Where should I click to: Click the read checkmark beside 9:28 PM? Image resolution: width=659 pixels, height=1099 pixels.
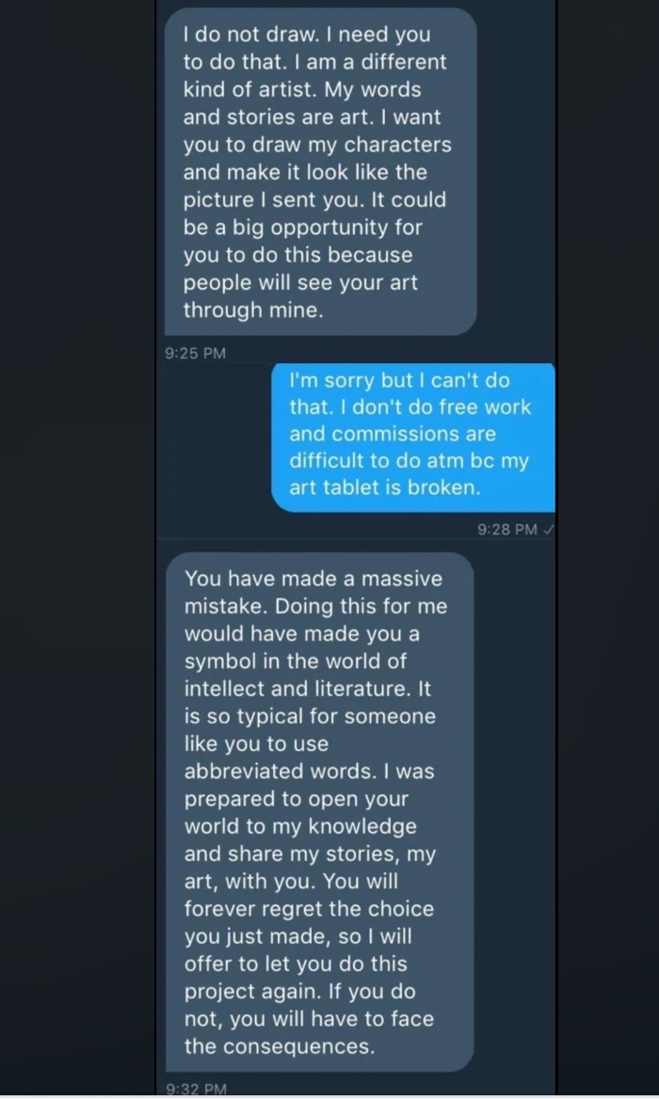[x=549, y=530]
